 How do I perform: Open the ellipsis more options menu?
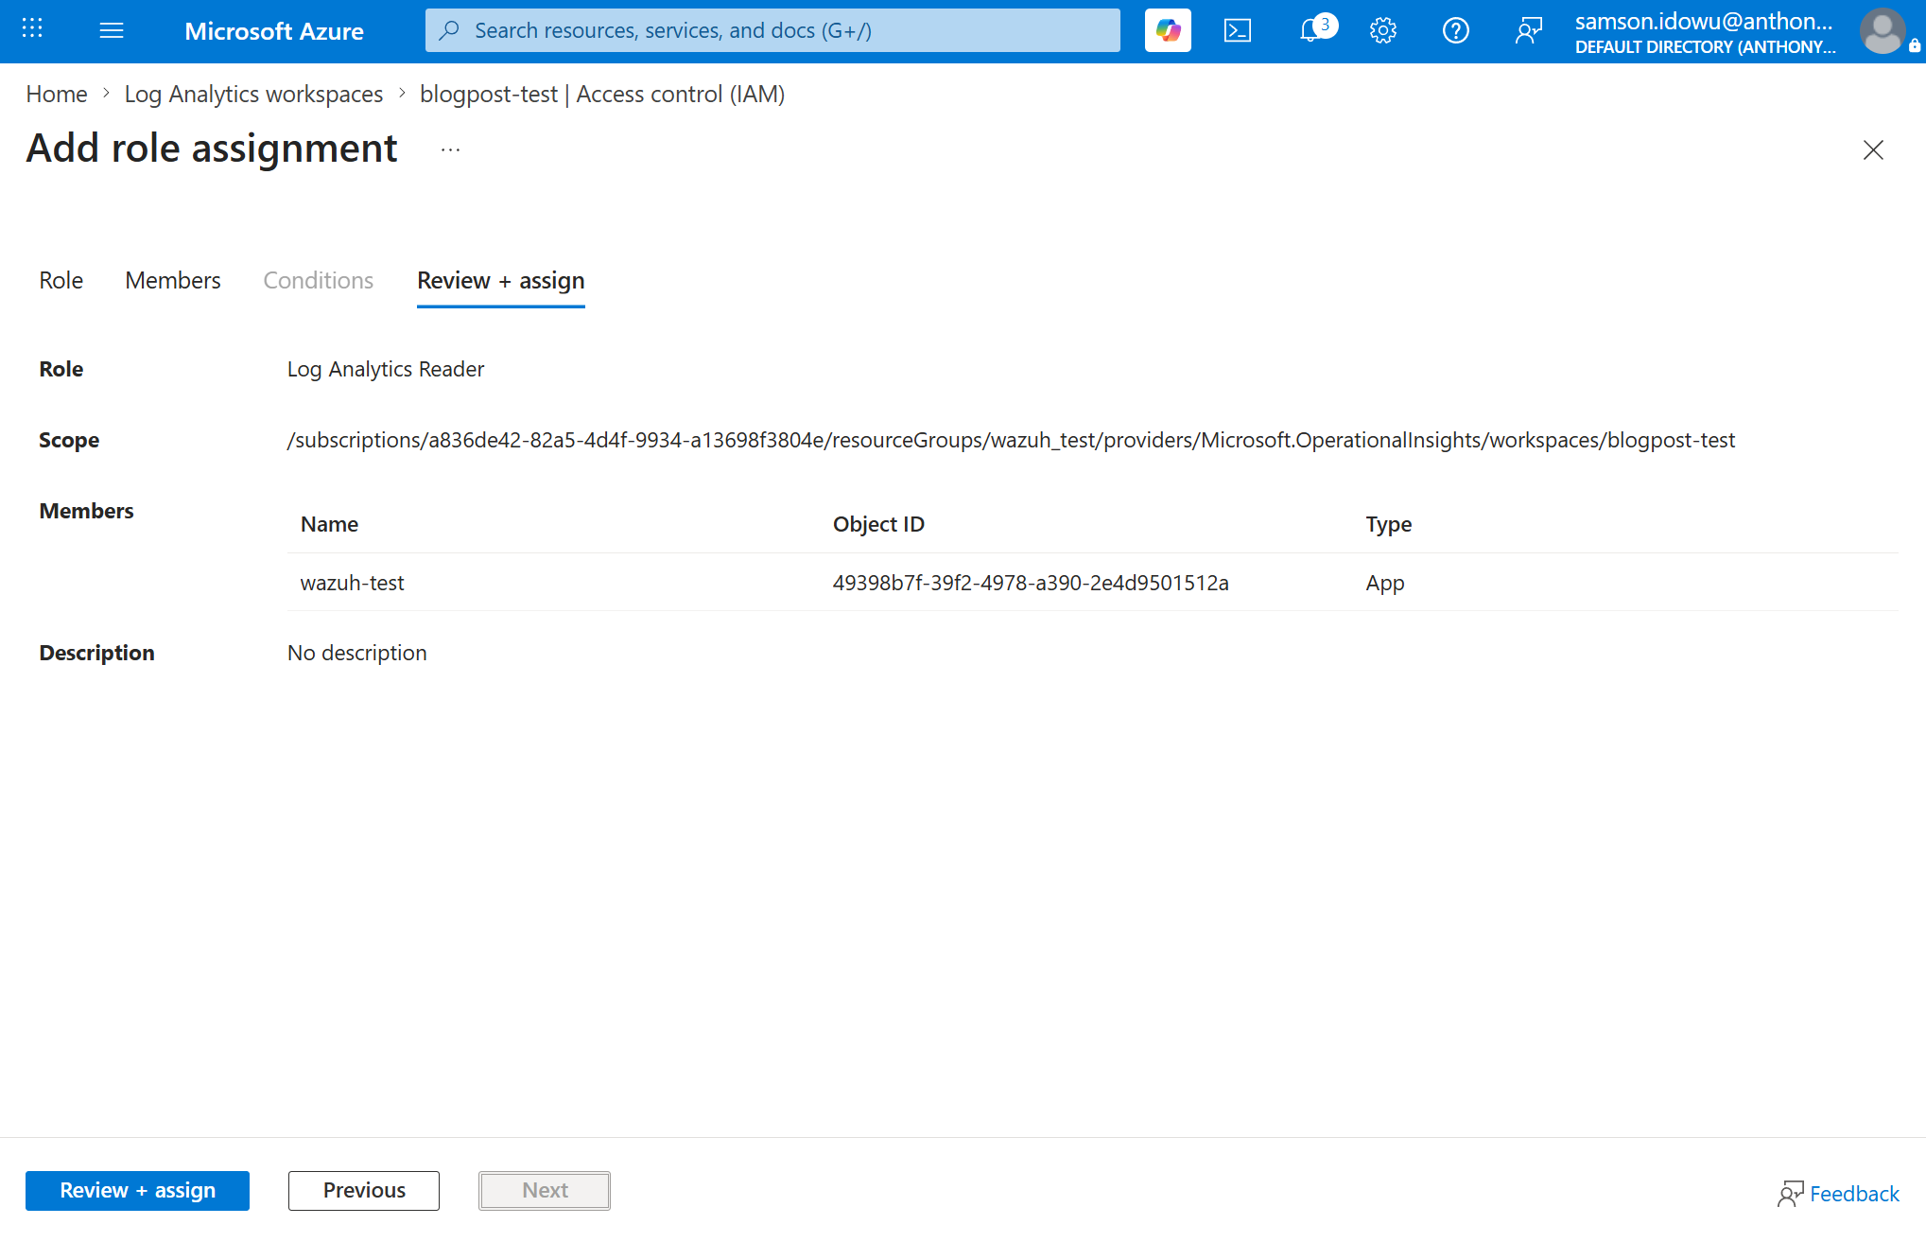[450, 149]
